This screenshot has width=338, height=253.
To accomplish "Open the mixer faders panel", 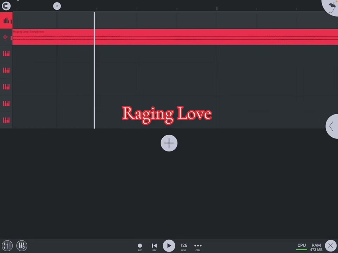I will [x=7, y=246].
